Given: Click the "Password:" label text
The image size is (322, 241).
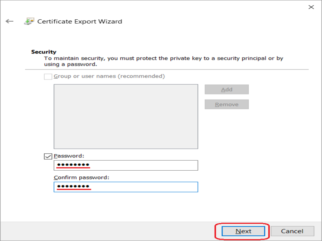Looking at the screenshot, I should click(69, 156).
